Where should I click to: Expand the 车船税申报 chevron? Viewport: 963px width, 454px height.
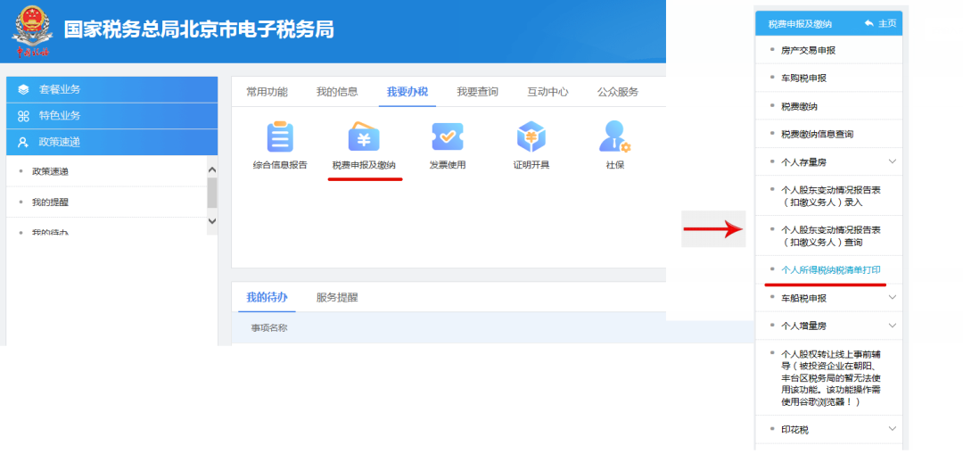point(893,297)
